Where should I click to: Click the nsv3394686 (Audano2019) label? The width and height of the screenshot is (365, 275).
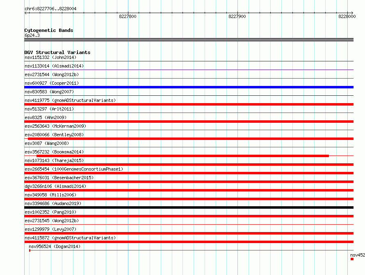click(x=53, y=203)
